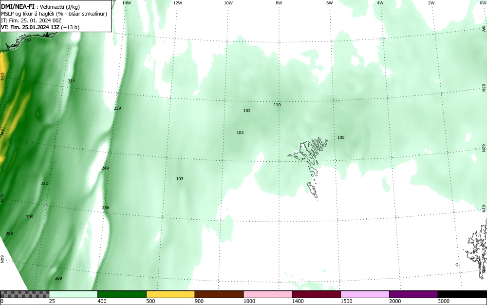Viewport: 487px width, 305px height.
Task: Pick the lavender 1500 legend swatch
Action: (x=365, y=294)
